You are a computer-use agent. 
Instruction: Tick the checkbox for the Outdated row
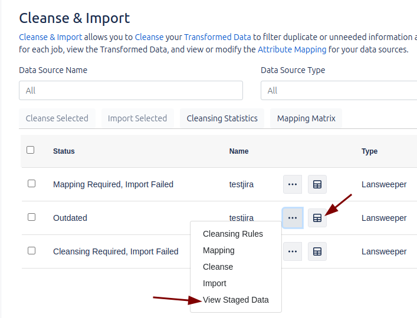(32, 217)
